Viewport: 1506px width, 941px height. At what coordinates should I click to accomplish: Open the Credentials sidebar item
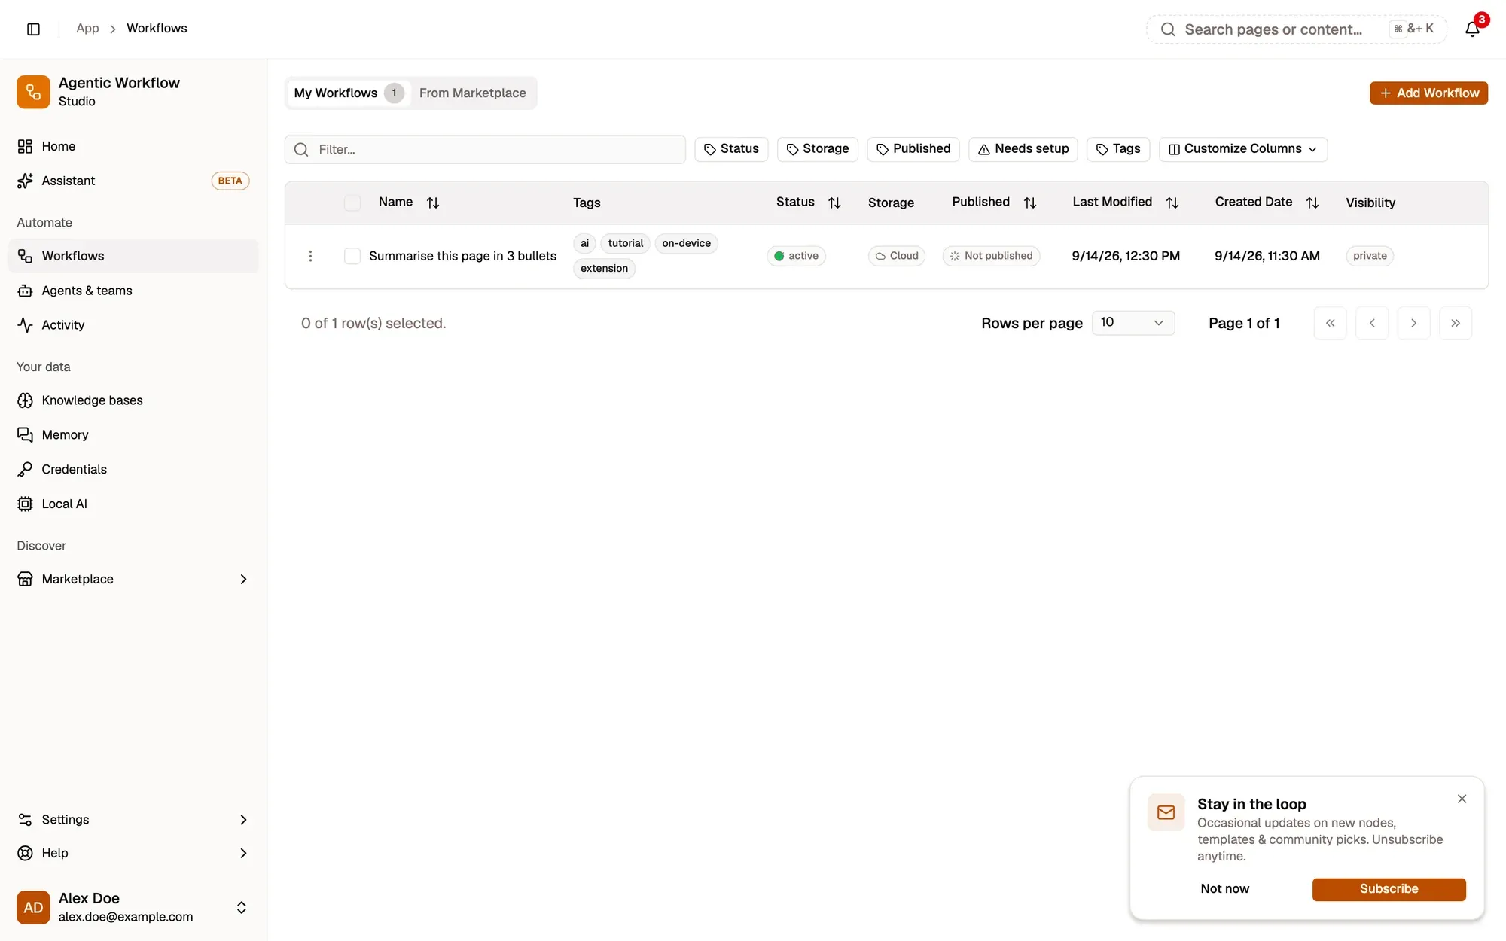(x=133, y=469)
